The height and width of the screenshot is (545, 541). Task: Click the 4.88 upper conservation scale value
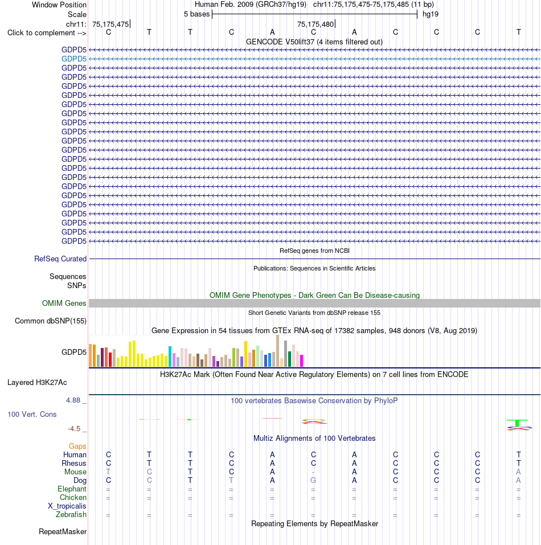73,400
